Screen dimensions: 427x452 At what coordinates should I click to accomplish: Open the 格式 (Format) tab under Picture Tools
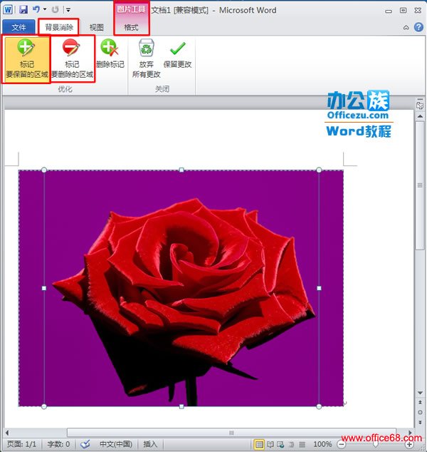coord(131,27)
